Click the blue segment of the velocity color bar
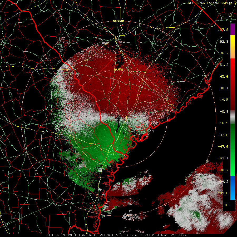This screenshot has height=237, width=237. (233, 188)
